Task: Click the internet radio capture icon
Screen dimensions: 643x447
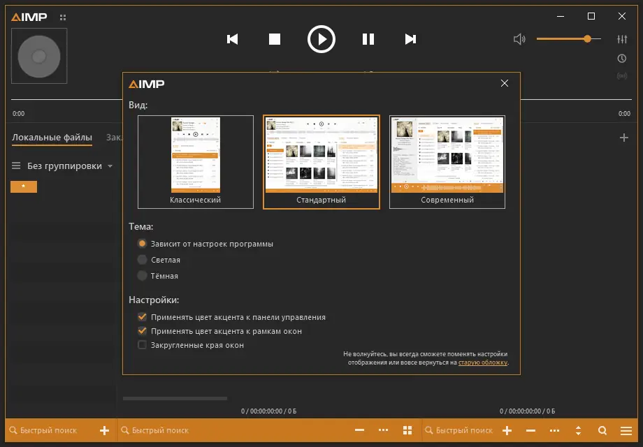Action: [622, 76]
